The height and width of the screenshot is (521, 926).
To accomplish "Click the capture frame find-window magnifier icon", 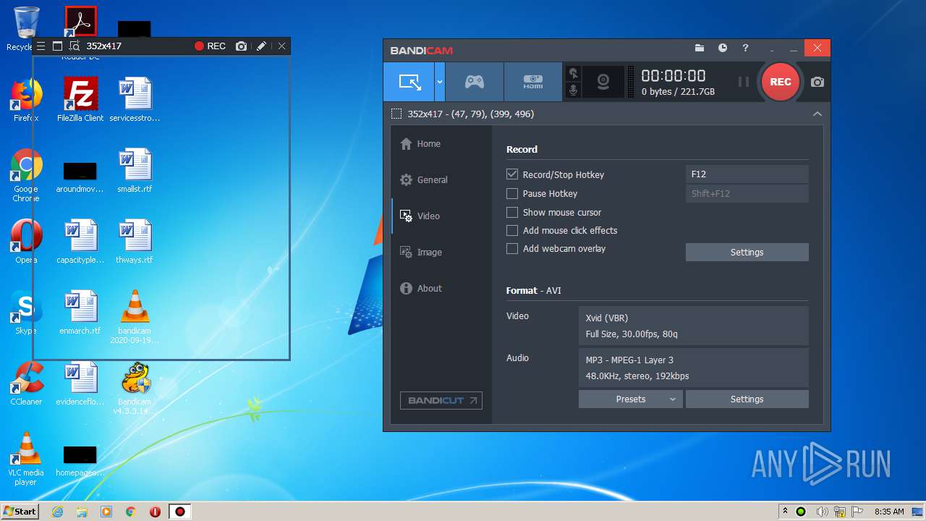I will (x=75, y=46).
